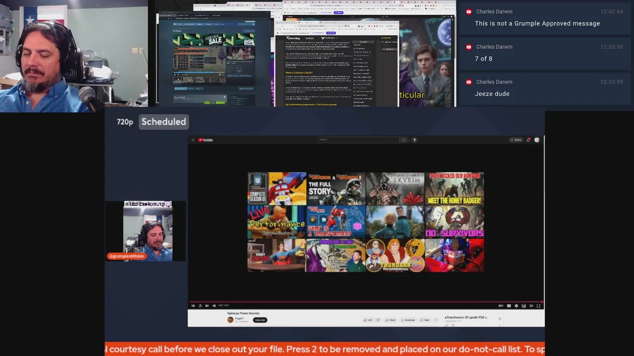The width and height of the screenshot is (634, 356).
Task: Select the Optimus Prime Secrets video title
Action: click(x=243, y=313)
